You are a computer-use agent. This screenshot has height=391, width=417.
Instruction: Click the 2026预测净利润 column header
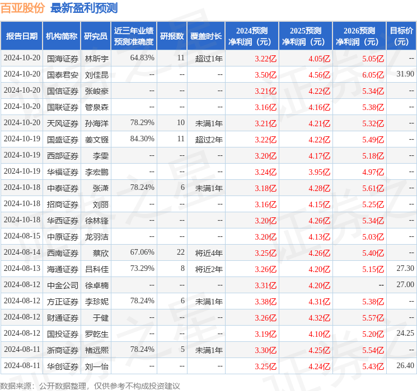click(359, 36)
